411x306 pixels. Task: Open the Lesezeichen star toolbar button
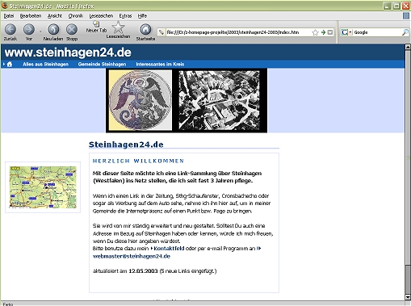pos(118,30)
